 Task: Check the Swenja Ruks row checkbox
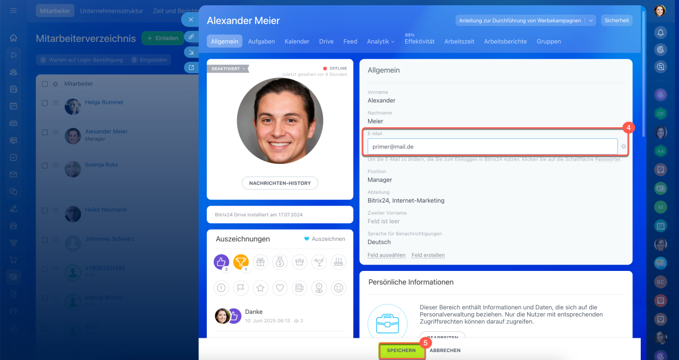coord(45,165)
